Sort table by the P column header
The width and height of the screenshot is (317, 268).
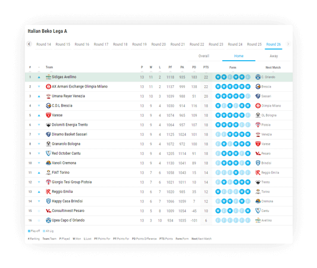tap(142, 67)
